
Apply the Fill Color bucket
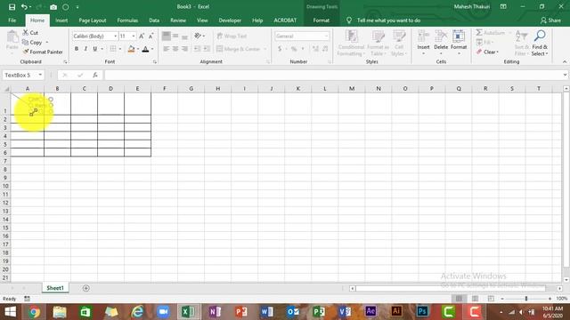tap(131, 49)
